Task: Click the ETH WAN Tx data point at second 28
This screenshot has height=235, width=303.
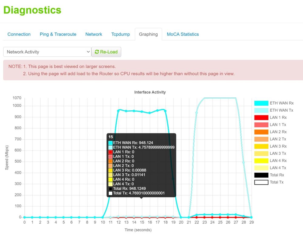Action: (244, 162)
